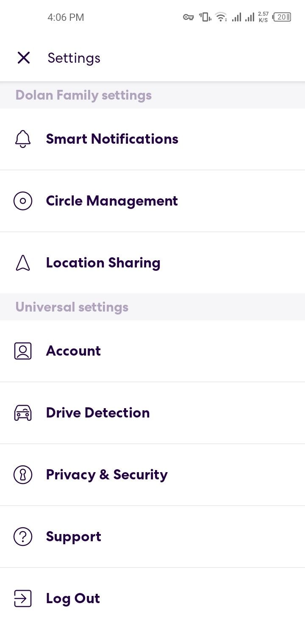Open Account settings
The width and height of the screenshot is (305, 629).
click(x=73, y=351)
